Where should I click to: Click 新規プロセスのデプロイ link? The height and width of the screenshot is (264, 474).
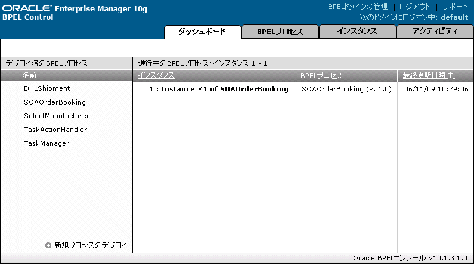(x=91, y=245)
